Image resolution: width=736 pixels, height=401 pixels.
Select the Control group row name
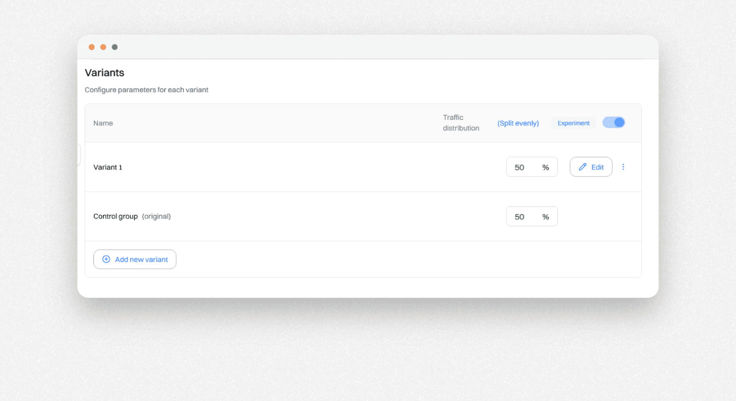[x=115, y=216]
